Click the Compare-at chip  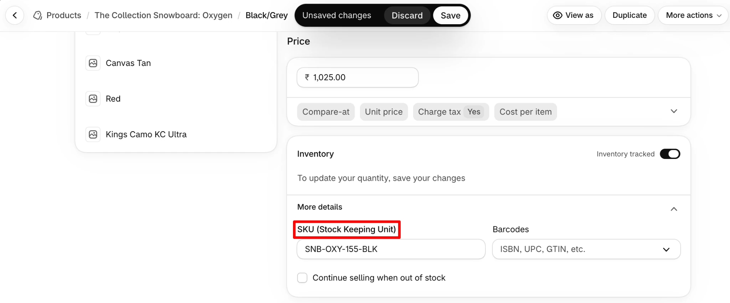326,112
